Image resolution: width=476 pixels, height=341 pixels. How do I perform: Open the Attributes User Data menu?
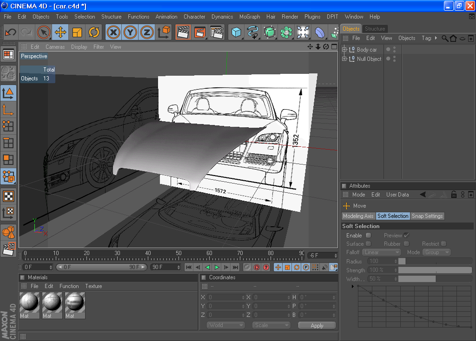[x=397, y=195]
